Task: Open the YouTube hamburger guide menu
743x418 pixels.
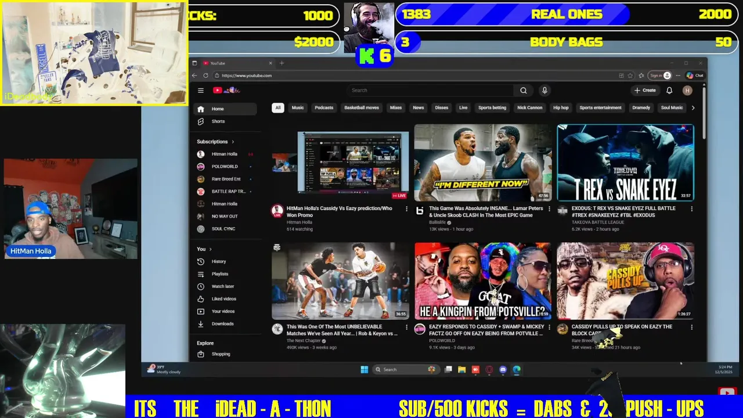Action: [x=200, y=90]
